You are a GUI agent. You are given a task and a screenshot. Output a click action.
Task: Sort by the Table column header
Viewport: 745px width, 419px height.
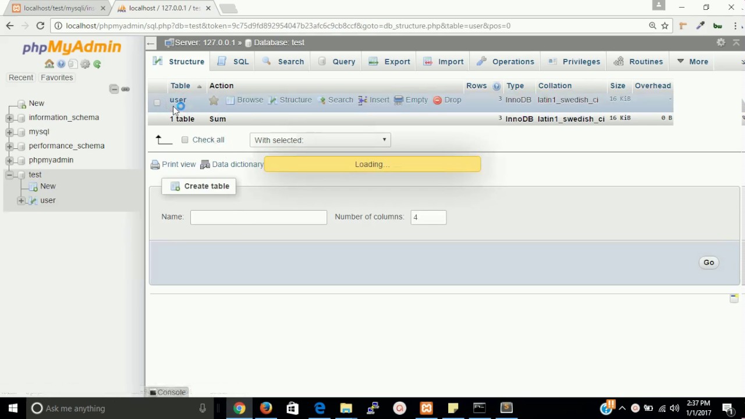(x=180, y=86)
